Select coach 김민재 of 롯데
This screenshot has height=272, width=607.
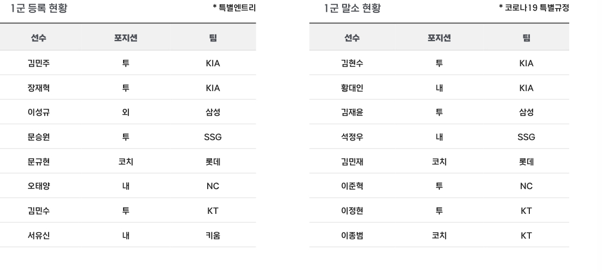352,162
